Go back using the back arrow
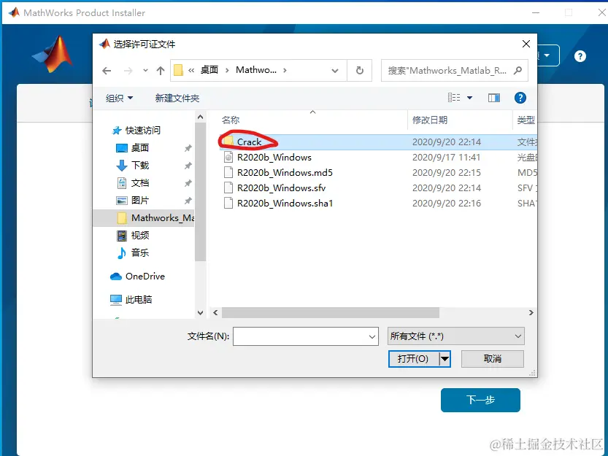 (107, 71)
